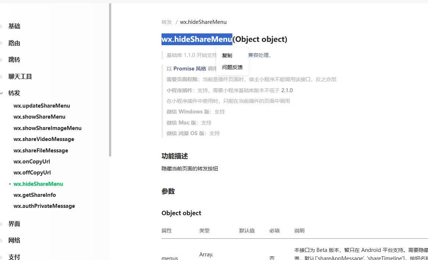The image size is (428, 260).
Task: Select the active wx.hideShareMenu sidebar entry
Action: click(x=38, y=184)
